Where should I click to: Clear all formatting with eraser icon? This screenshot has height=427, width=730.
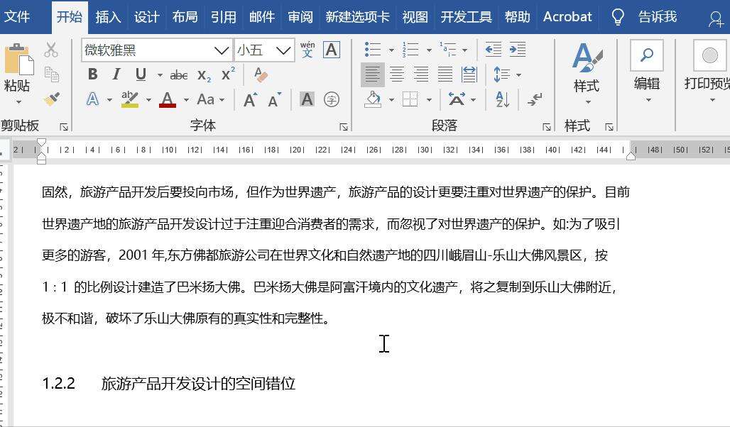pos(261,74)
